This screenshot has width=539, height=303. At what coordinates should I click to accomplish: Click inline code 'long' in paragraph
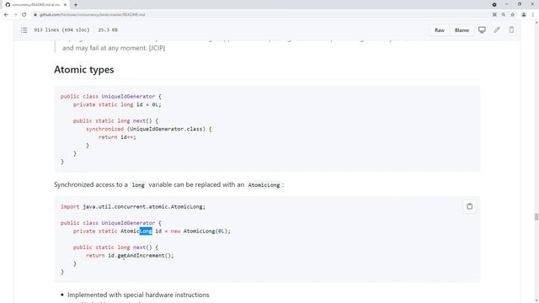138,185
